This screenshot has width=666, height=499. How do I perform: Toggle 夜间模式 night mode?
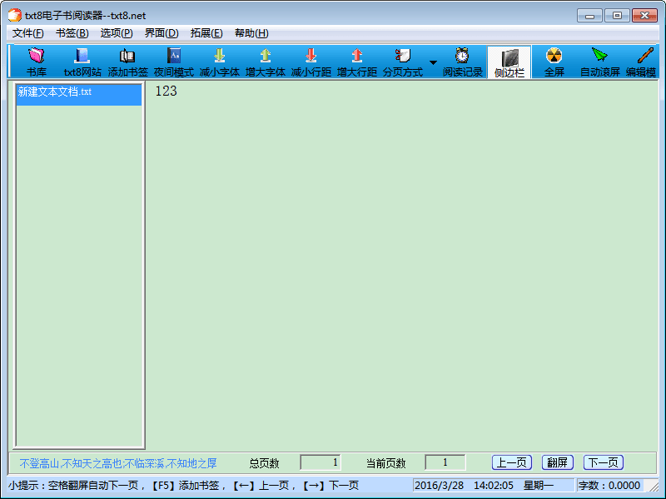174,62
